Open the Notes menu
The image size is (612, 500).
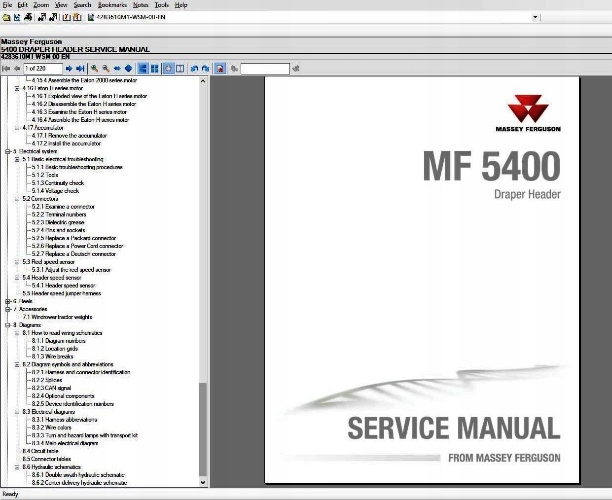[x=141, y=5]
